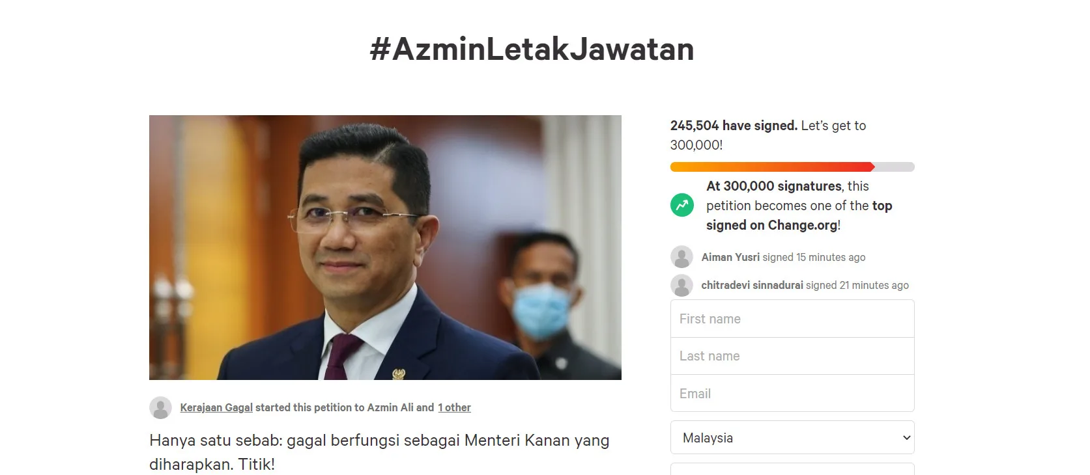The width and height of the screenshot is (1090, 475).
Task: Click the petition description starting 'Hanya satu sebab'
Action: (x=379, y=452)
